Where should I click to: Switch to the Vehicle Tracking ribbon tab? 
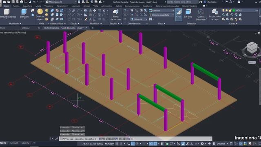coord(189,6)
